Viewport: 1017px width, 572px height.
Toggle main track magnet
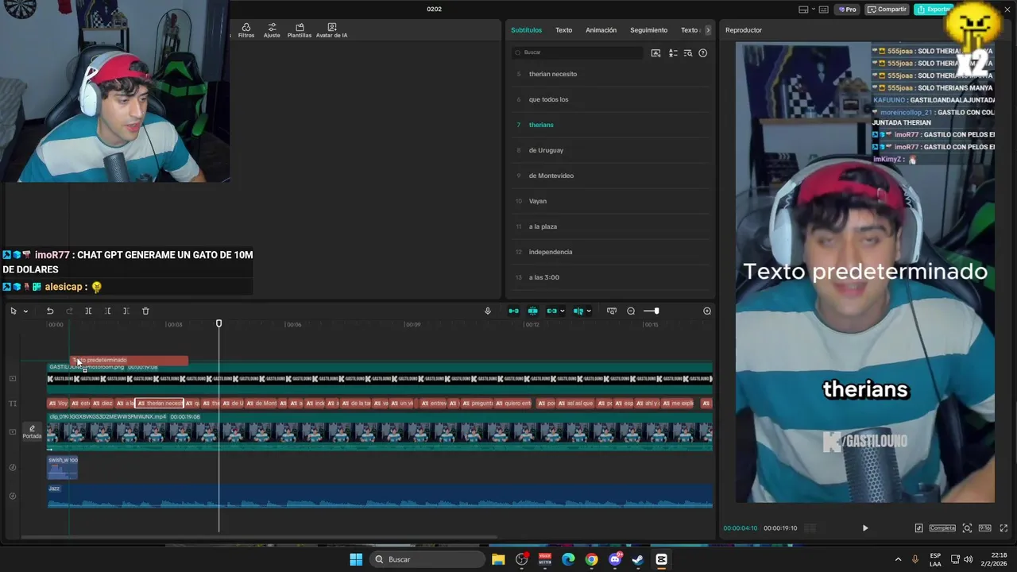(513, 311)
